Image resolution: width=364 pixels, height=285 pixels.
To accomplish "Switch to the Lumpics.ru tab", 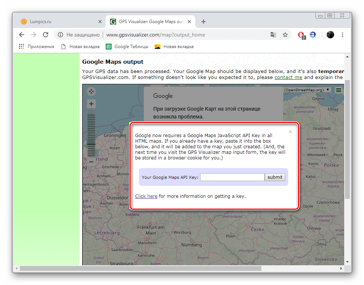I will pyautogui.click(x=60, y=22).
